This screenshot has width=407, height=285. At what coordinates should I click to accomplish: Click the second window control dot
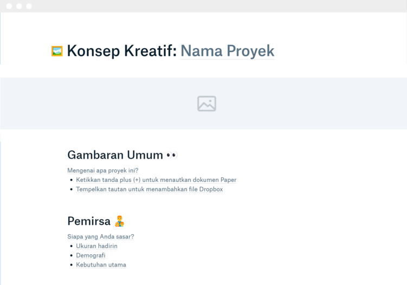point(19,6)
